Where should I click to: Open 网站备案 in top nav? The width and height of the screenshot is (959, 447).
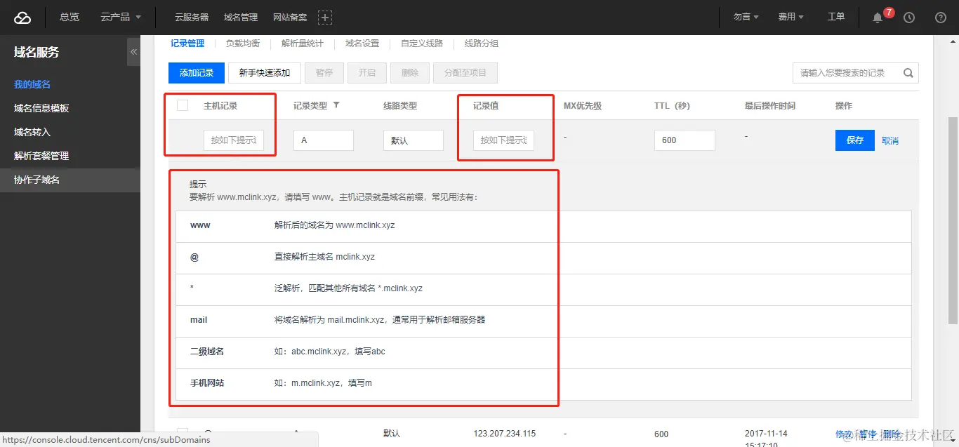click(290, 17)
